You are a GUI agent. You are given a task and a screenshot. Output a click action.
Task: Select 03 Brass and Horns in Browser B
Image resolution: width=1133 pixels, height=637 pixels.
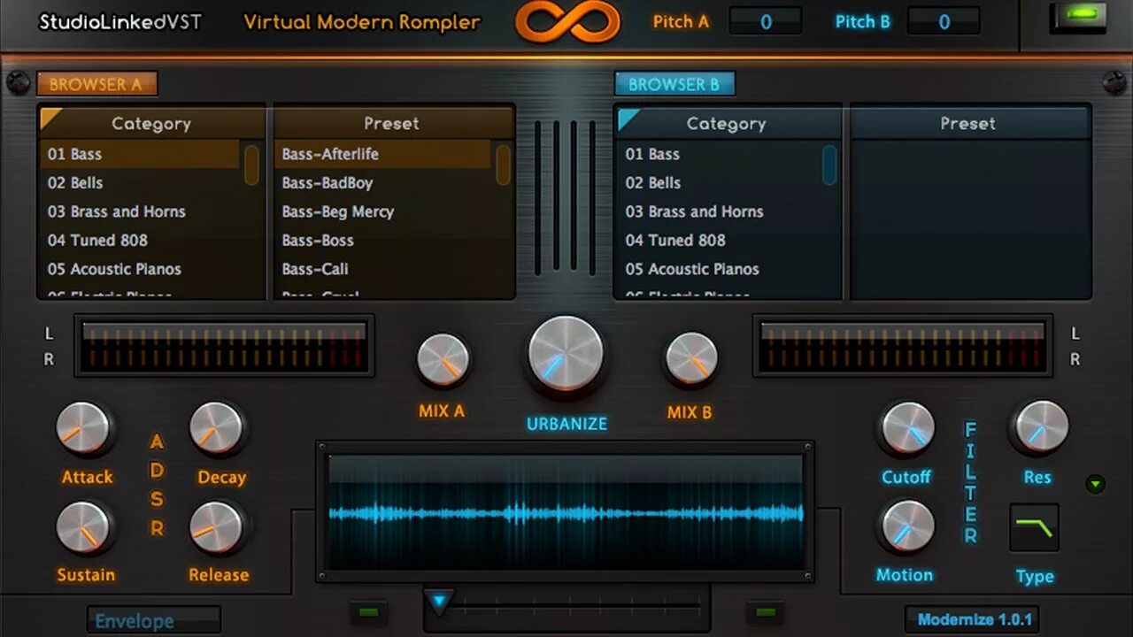click(x=719, y=211)
